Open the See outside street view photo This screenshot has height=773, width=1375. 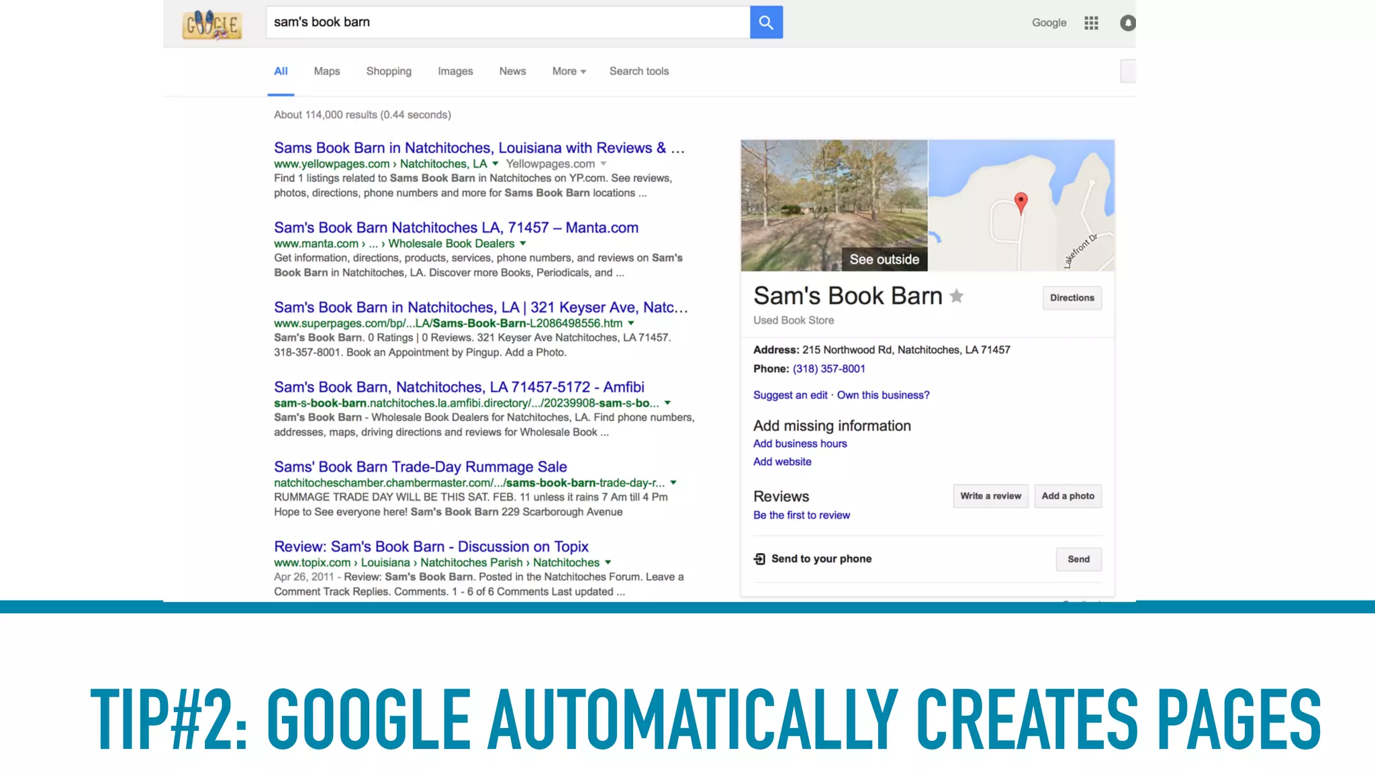[834, 205]
